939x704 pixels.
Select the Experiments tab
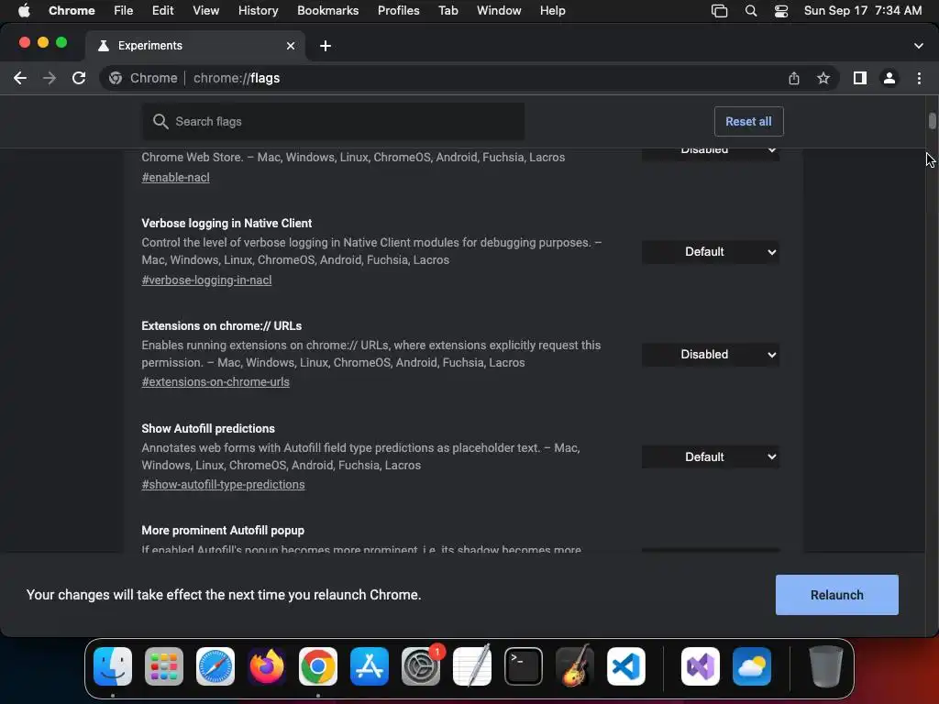(194, 46)
